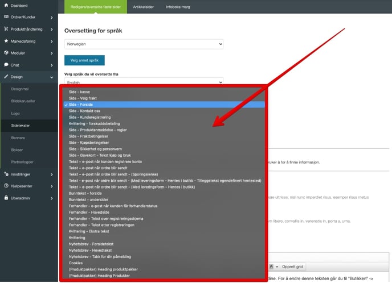
Task: Select 'Side - Forside' option
Action: click(x=164, y=105)
